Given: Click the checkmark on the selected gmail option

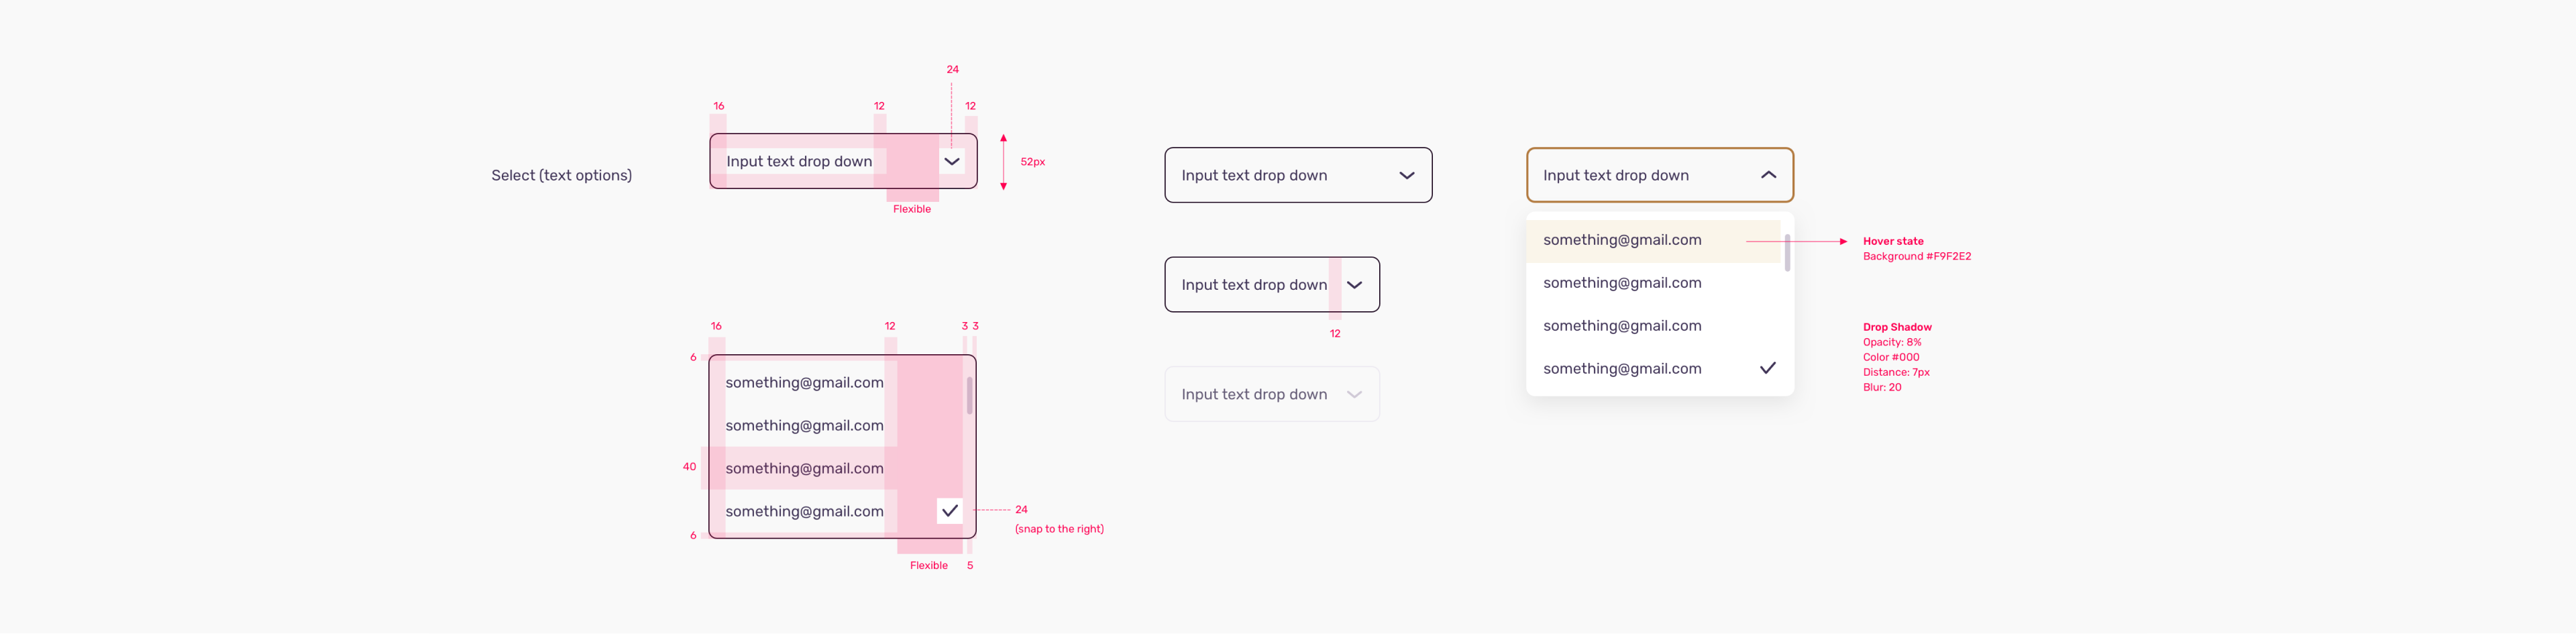Looking at the screenshot, I should coord(1768,368).
